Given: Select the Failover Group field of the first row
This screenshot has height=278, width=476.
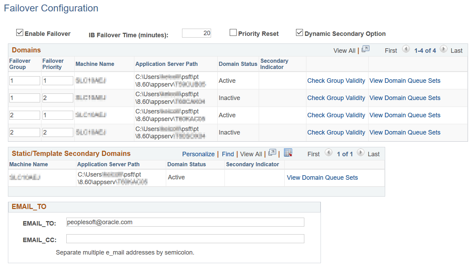Looking at the screenshot, I should 24,80.
